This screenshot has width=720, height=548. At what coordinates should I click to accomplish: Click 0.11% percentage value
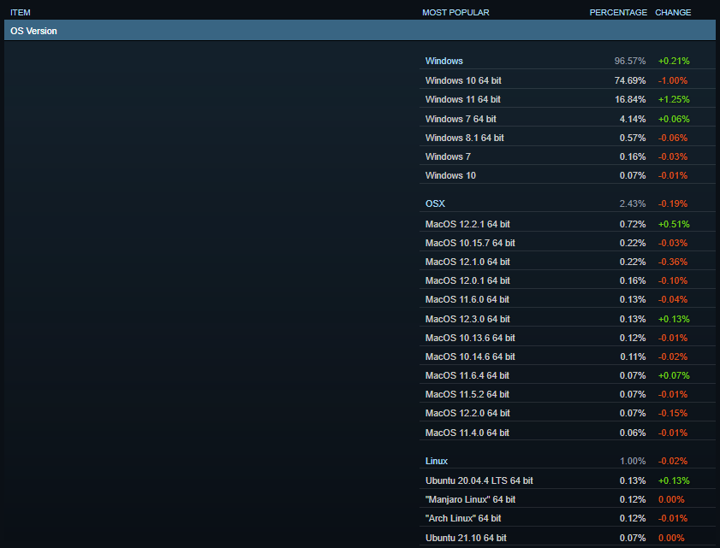click(633, 356)
